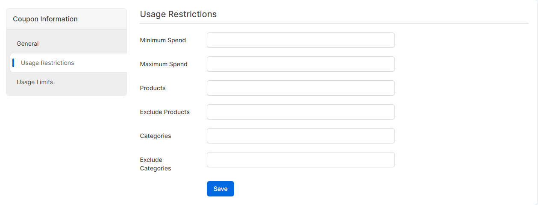The width and height of the screenshot is (538, 205).
Task: Click the two-line Exclude Categories label
Action: (x=156, y=164)
